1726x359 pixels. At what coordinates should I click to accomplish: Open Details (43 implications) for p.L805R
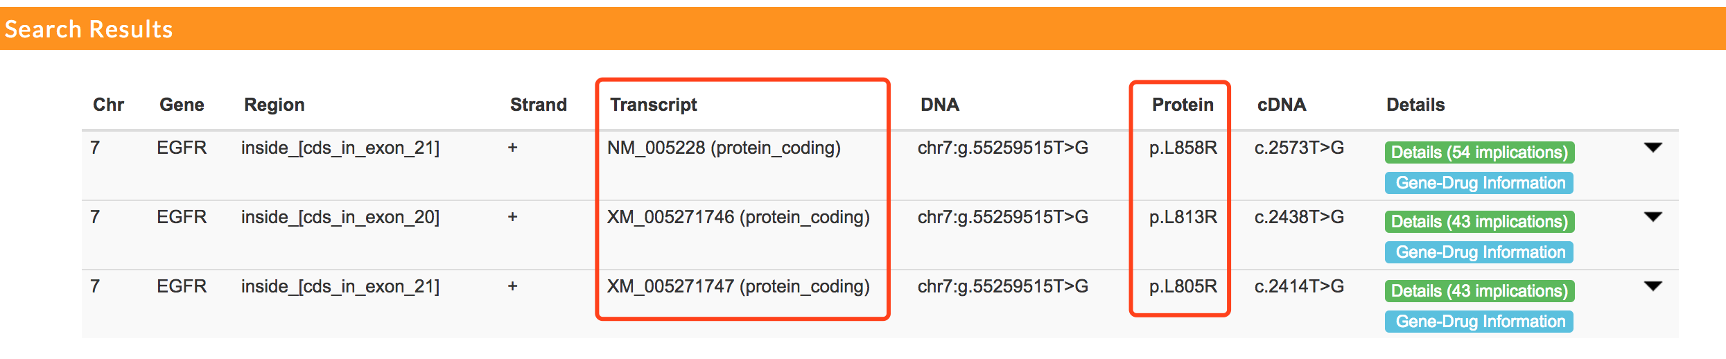(x=1479, y=291)
